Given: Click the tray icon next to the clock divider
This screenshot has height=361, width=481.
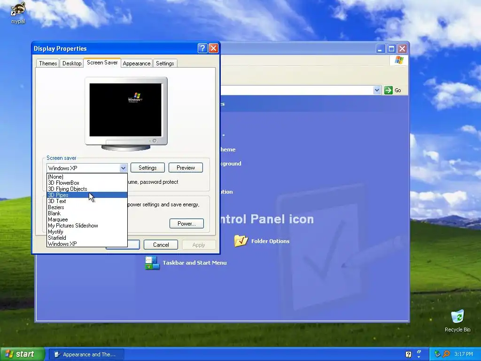Looking at the screenshot, I should pyautogui.click(x=437, y=354).
